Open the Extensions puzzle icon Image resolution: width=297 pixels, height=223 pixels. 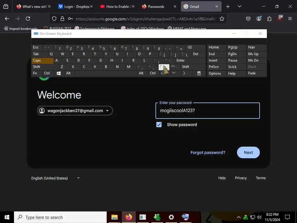point(269,19)
